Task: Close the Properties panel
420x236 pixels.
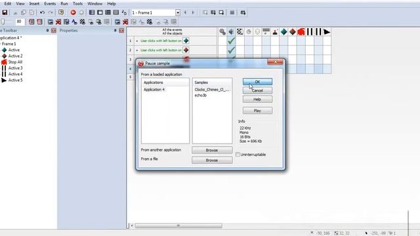Action: click(x=121, y=31)
